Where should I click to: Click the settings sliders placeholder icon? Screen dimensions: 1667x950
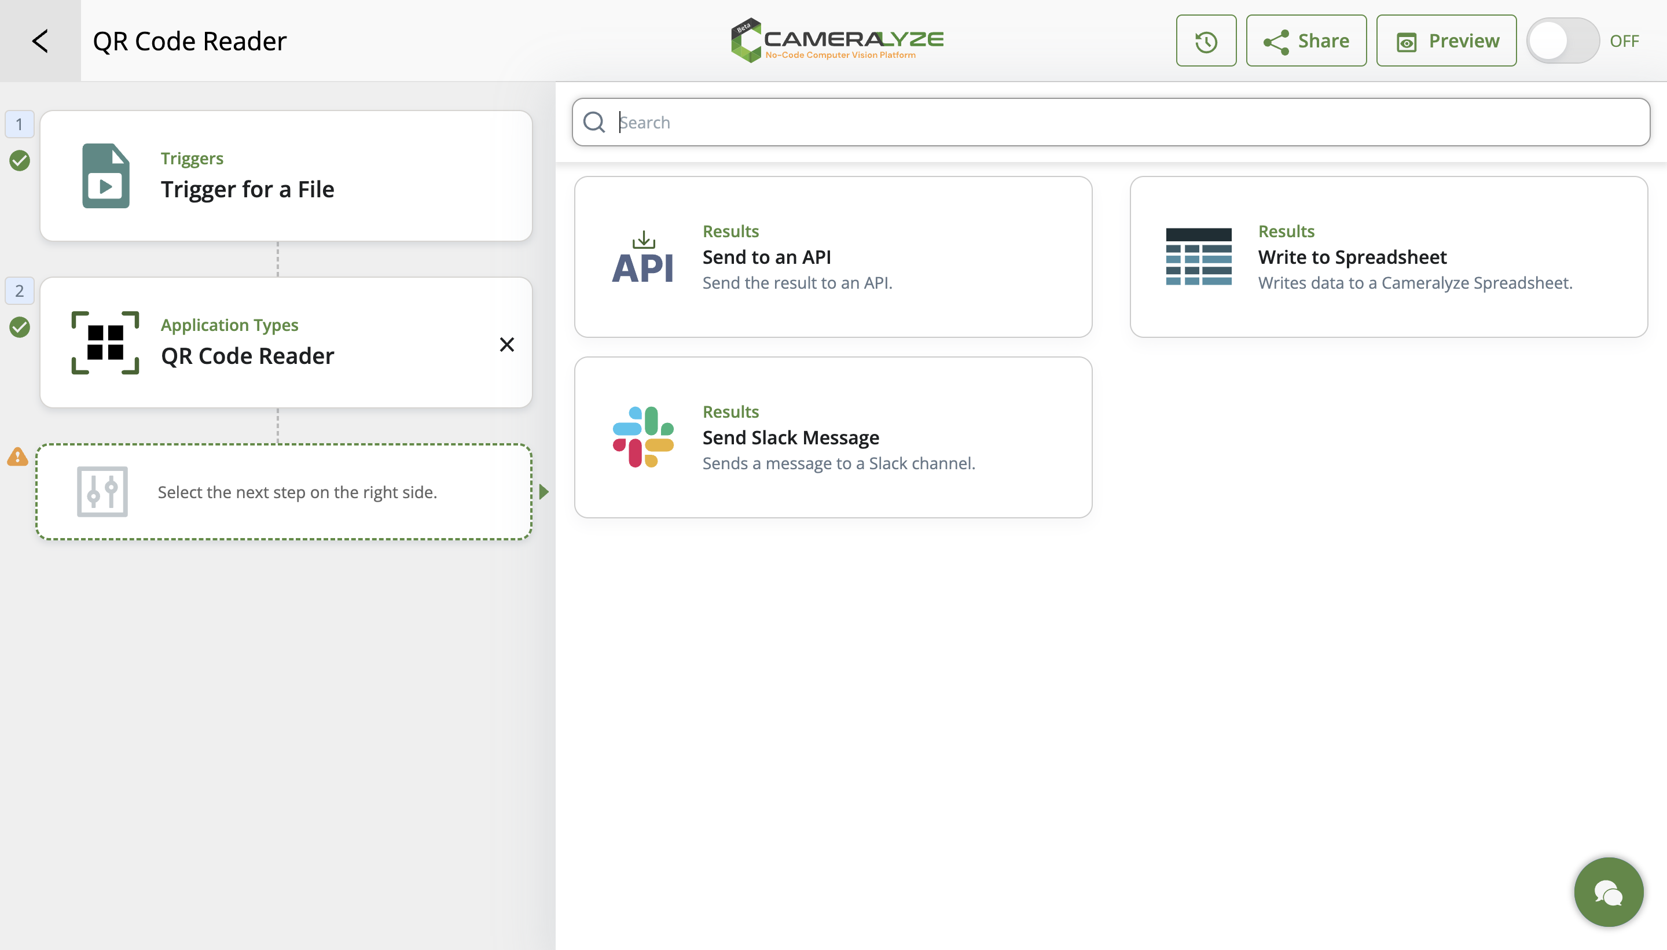pyautogui.click(x=102, y=491)
